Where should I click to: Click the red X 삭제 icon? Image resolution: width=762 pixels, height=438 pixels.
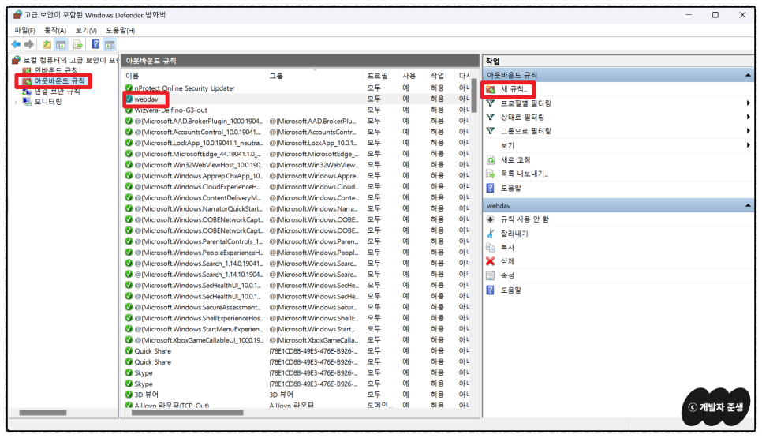pyautogui.click(x=491, y=261)
